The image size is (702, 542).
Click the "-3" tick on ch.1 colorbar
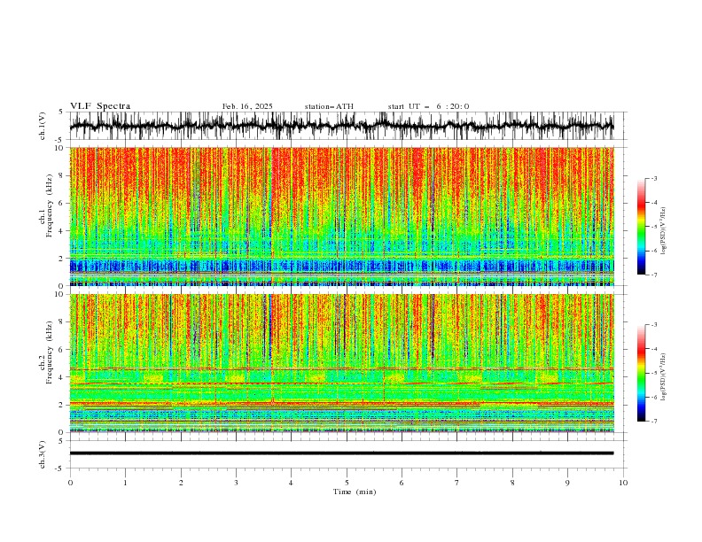point(653,178)
